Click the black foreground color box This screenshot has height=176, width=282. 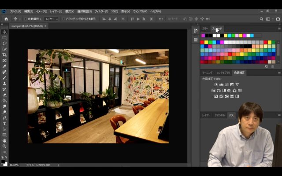point(3,161)
